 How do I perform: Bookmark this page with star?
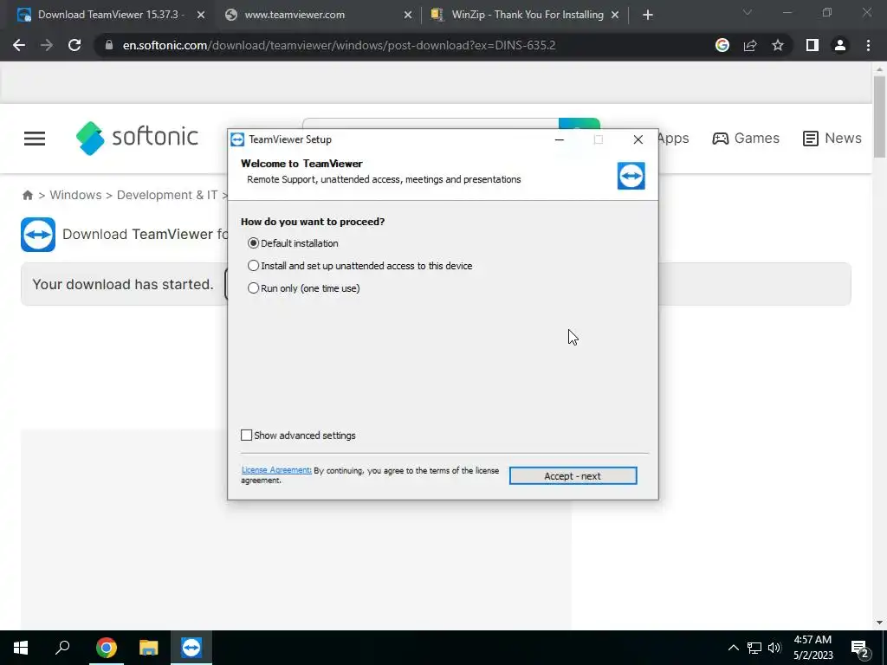click(x=778, y=45)
